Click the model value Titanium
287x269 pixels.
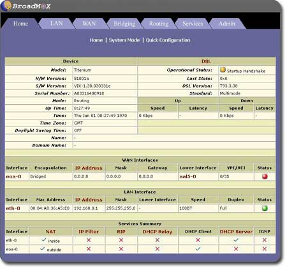click(x=82, y=70)
